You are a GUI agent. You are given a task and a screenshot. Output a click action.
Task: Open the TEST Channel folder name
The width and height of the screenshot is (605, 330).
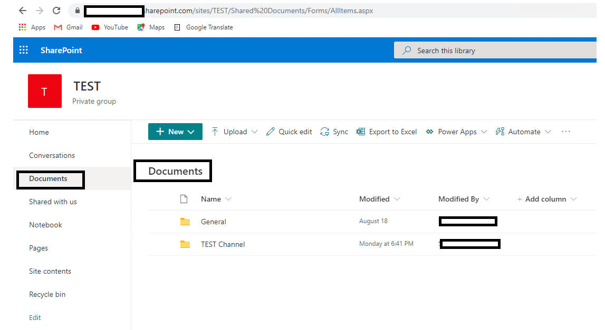223,244
